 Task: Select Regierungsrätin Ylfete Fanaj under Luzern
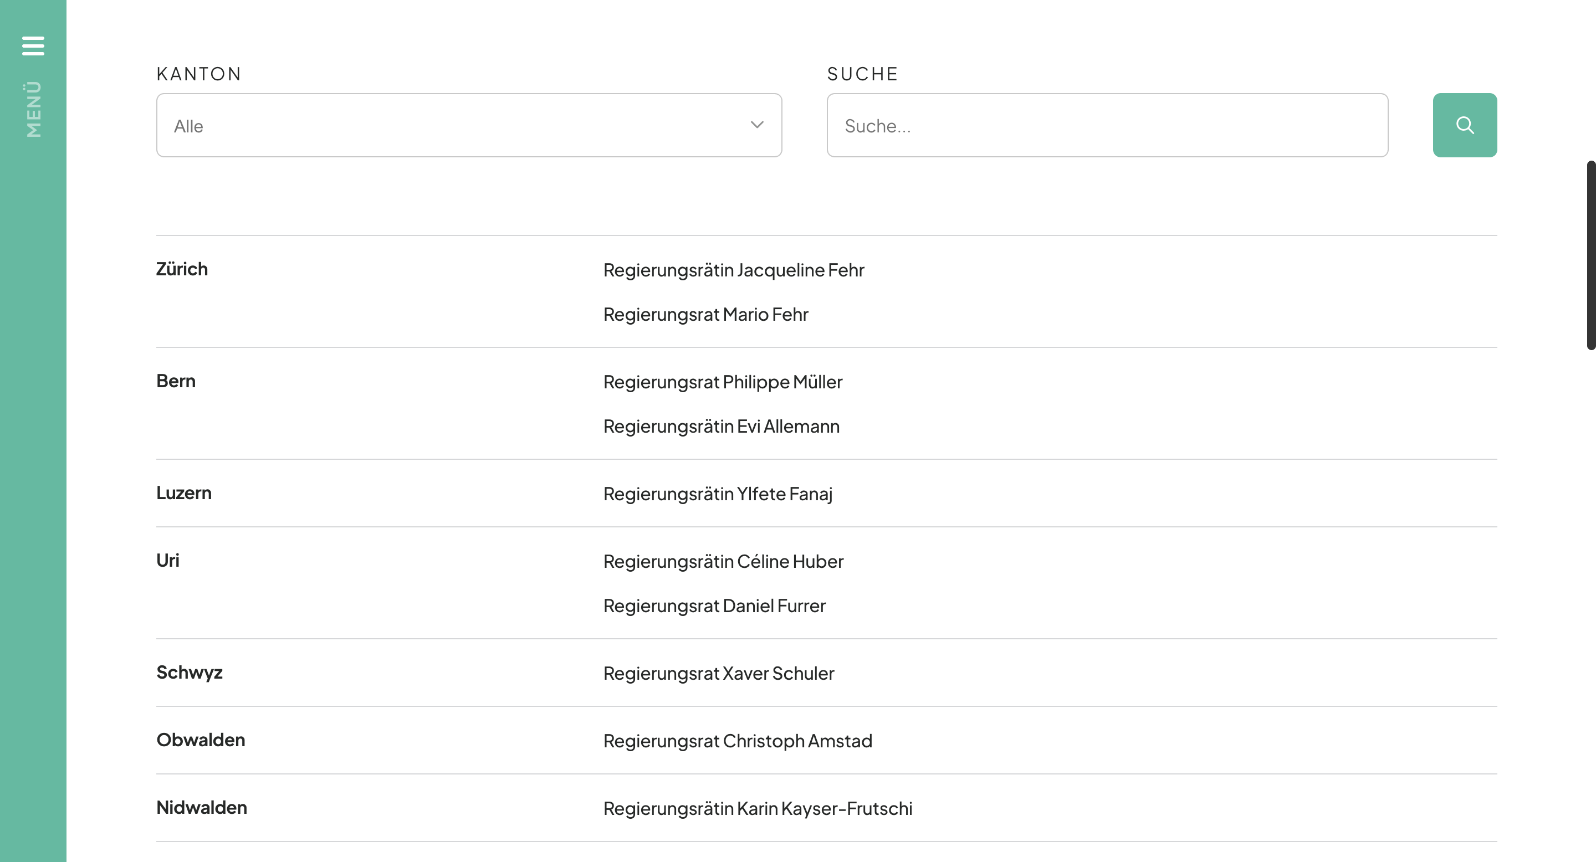[x=718, y=494]
